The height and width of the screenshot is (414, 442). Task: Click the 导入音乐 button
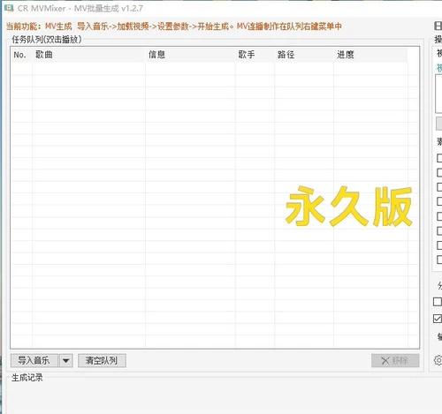coord(34,360)
